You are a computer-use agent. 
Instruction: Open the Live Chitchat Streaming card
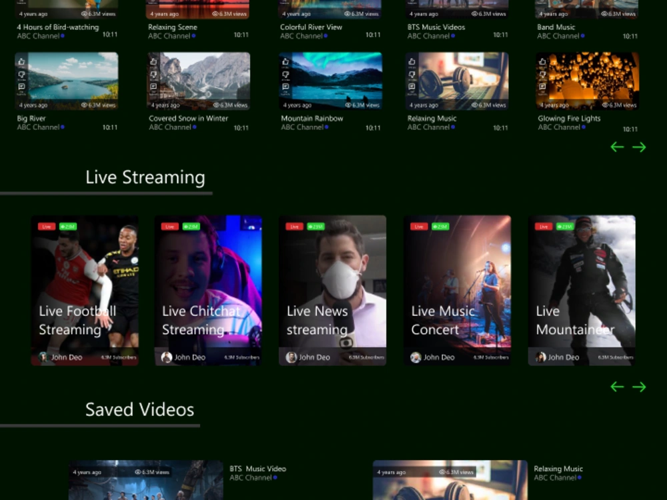(x=208, y=291)
